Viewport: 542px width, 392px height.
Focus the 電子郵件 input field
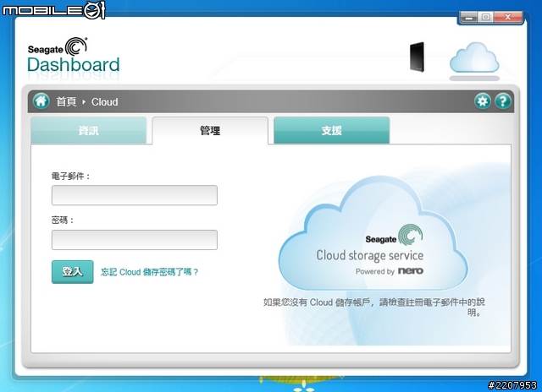135,195
